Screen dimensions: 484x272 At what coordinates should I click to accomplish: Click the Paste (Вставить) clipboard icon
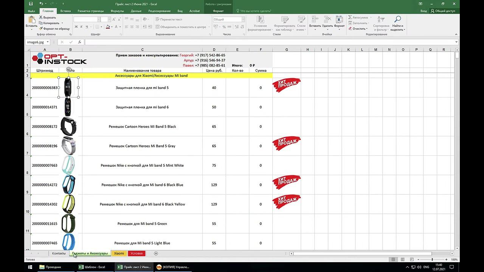tap(31, 20)
